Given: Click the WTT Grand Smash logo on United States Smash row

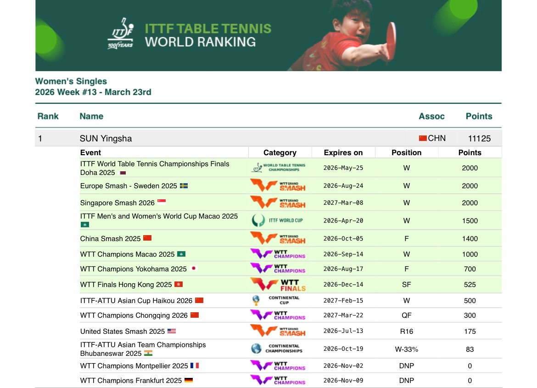Looking at the screenshot, I should click(278, 331).
